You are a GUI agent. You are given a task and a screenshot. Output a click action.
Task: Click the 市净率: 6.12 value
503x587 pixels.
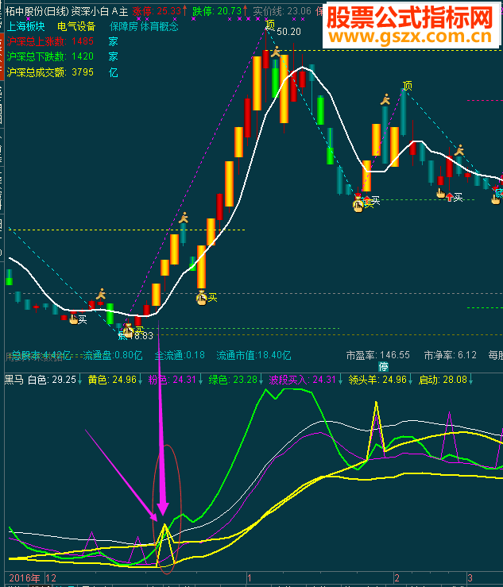pyautogui.click(x=451, y=355)
